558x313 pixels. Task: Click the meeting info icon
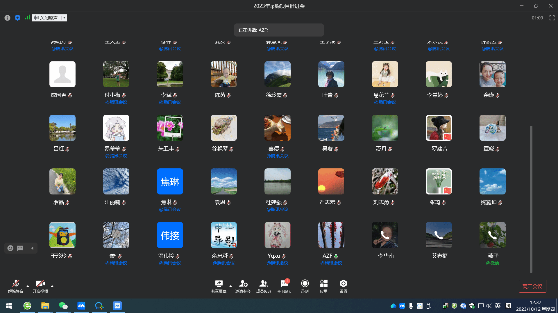[7, 18]
